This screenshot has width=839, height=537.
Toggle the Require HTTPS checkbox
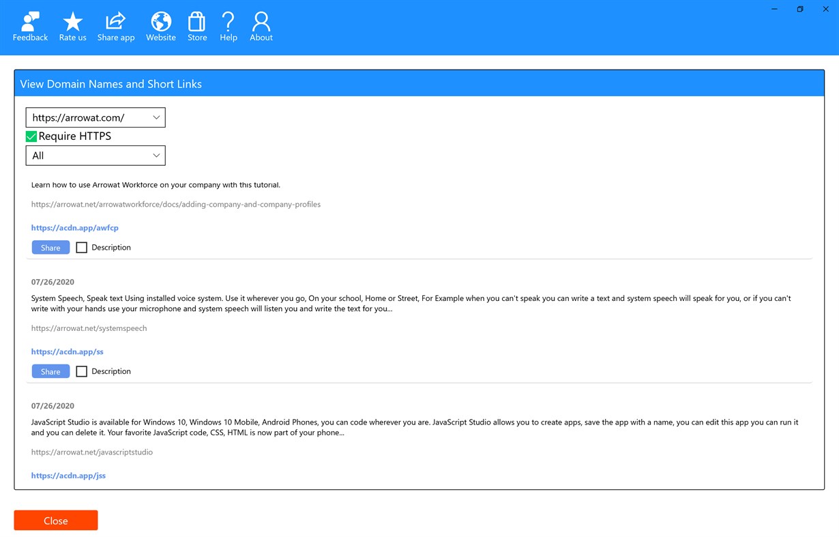[x=31, y=136]
